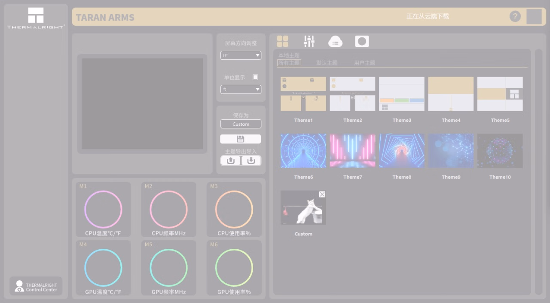Select the 所有主题 tab
The height and width of the screenshot is (303, 550).
289,63
